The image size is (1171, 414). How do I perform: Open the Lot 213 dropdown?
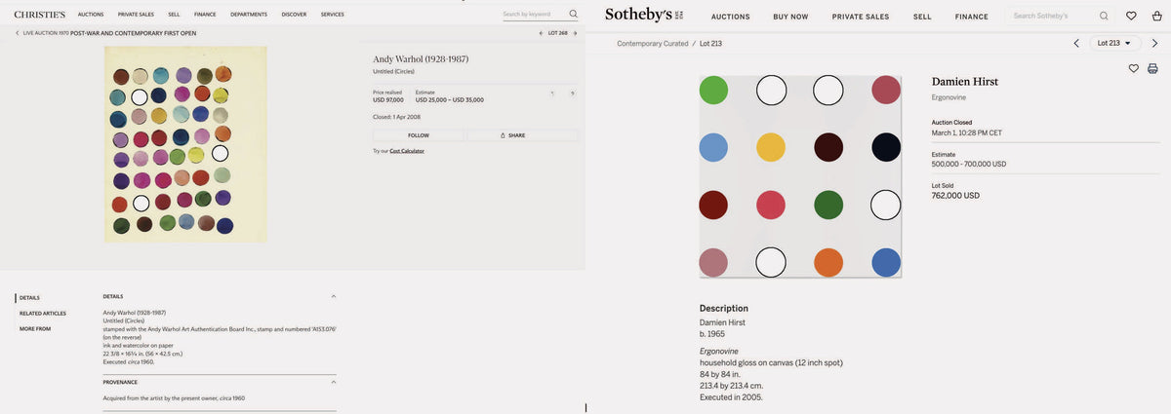[1114, 43]
